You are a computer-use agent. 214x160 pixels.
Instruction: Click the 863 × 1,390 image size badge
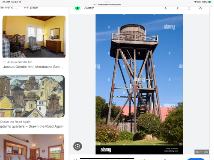coord(202,152)
